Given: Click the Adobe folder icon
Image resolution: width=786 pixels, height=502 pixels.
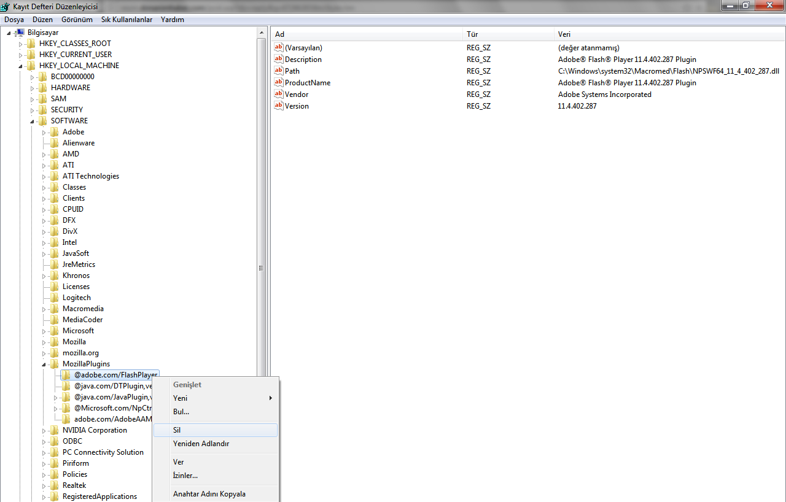Looking at the screenshot, I should coord(55,132).
